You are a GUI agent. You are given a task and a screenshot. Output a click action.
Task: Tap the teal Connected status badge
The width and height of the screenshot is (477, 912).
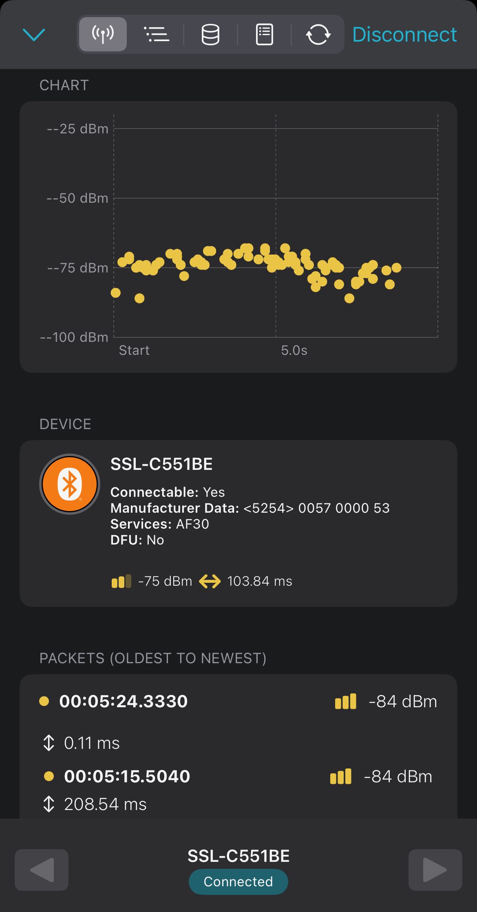pos(238,881)
